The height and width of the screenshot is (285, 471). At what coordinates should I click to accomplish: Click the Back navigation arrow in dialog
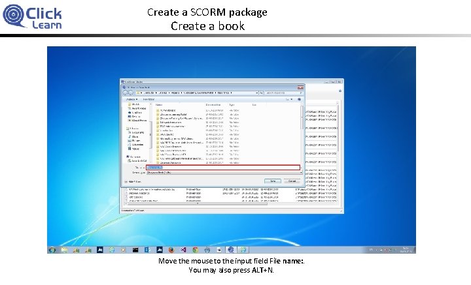point(126,93)
